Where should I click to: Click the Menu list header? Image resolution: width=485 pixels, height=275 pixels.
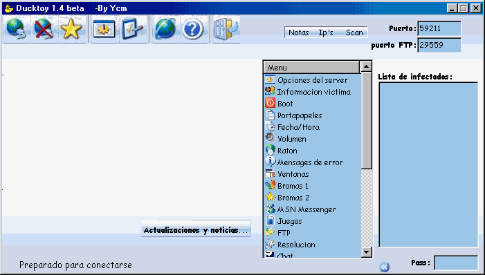coord(312,67)
